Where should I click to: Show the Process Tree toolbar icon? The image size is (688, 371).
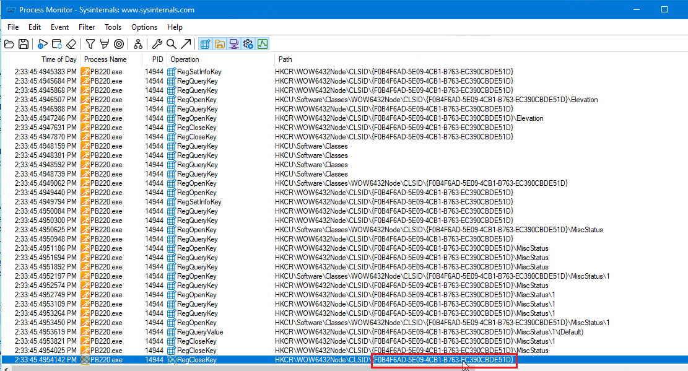pyautogui.click(x=138, y=44)
